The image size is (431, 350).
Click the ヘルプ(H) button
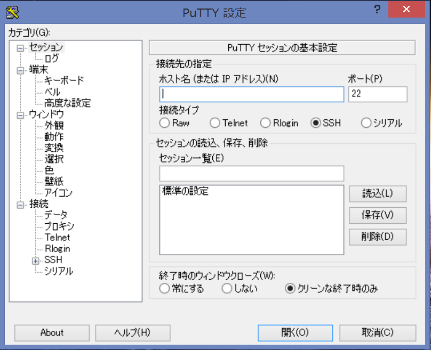tap(133, 333)
